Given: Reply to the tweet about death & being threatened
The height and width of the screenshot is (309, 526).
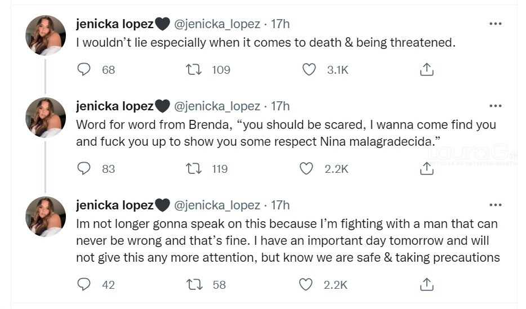Looking at the screenshot, I should point(84,69).
